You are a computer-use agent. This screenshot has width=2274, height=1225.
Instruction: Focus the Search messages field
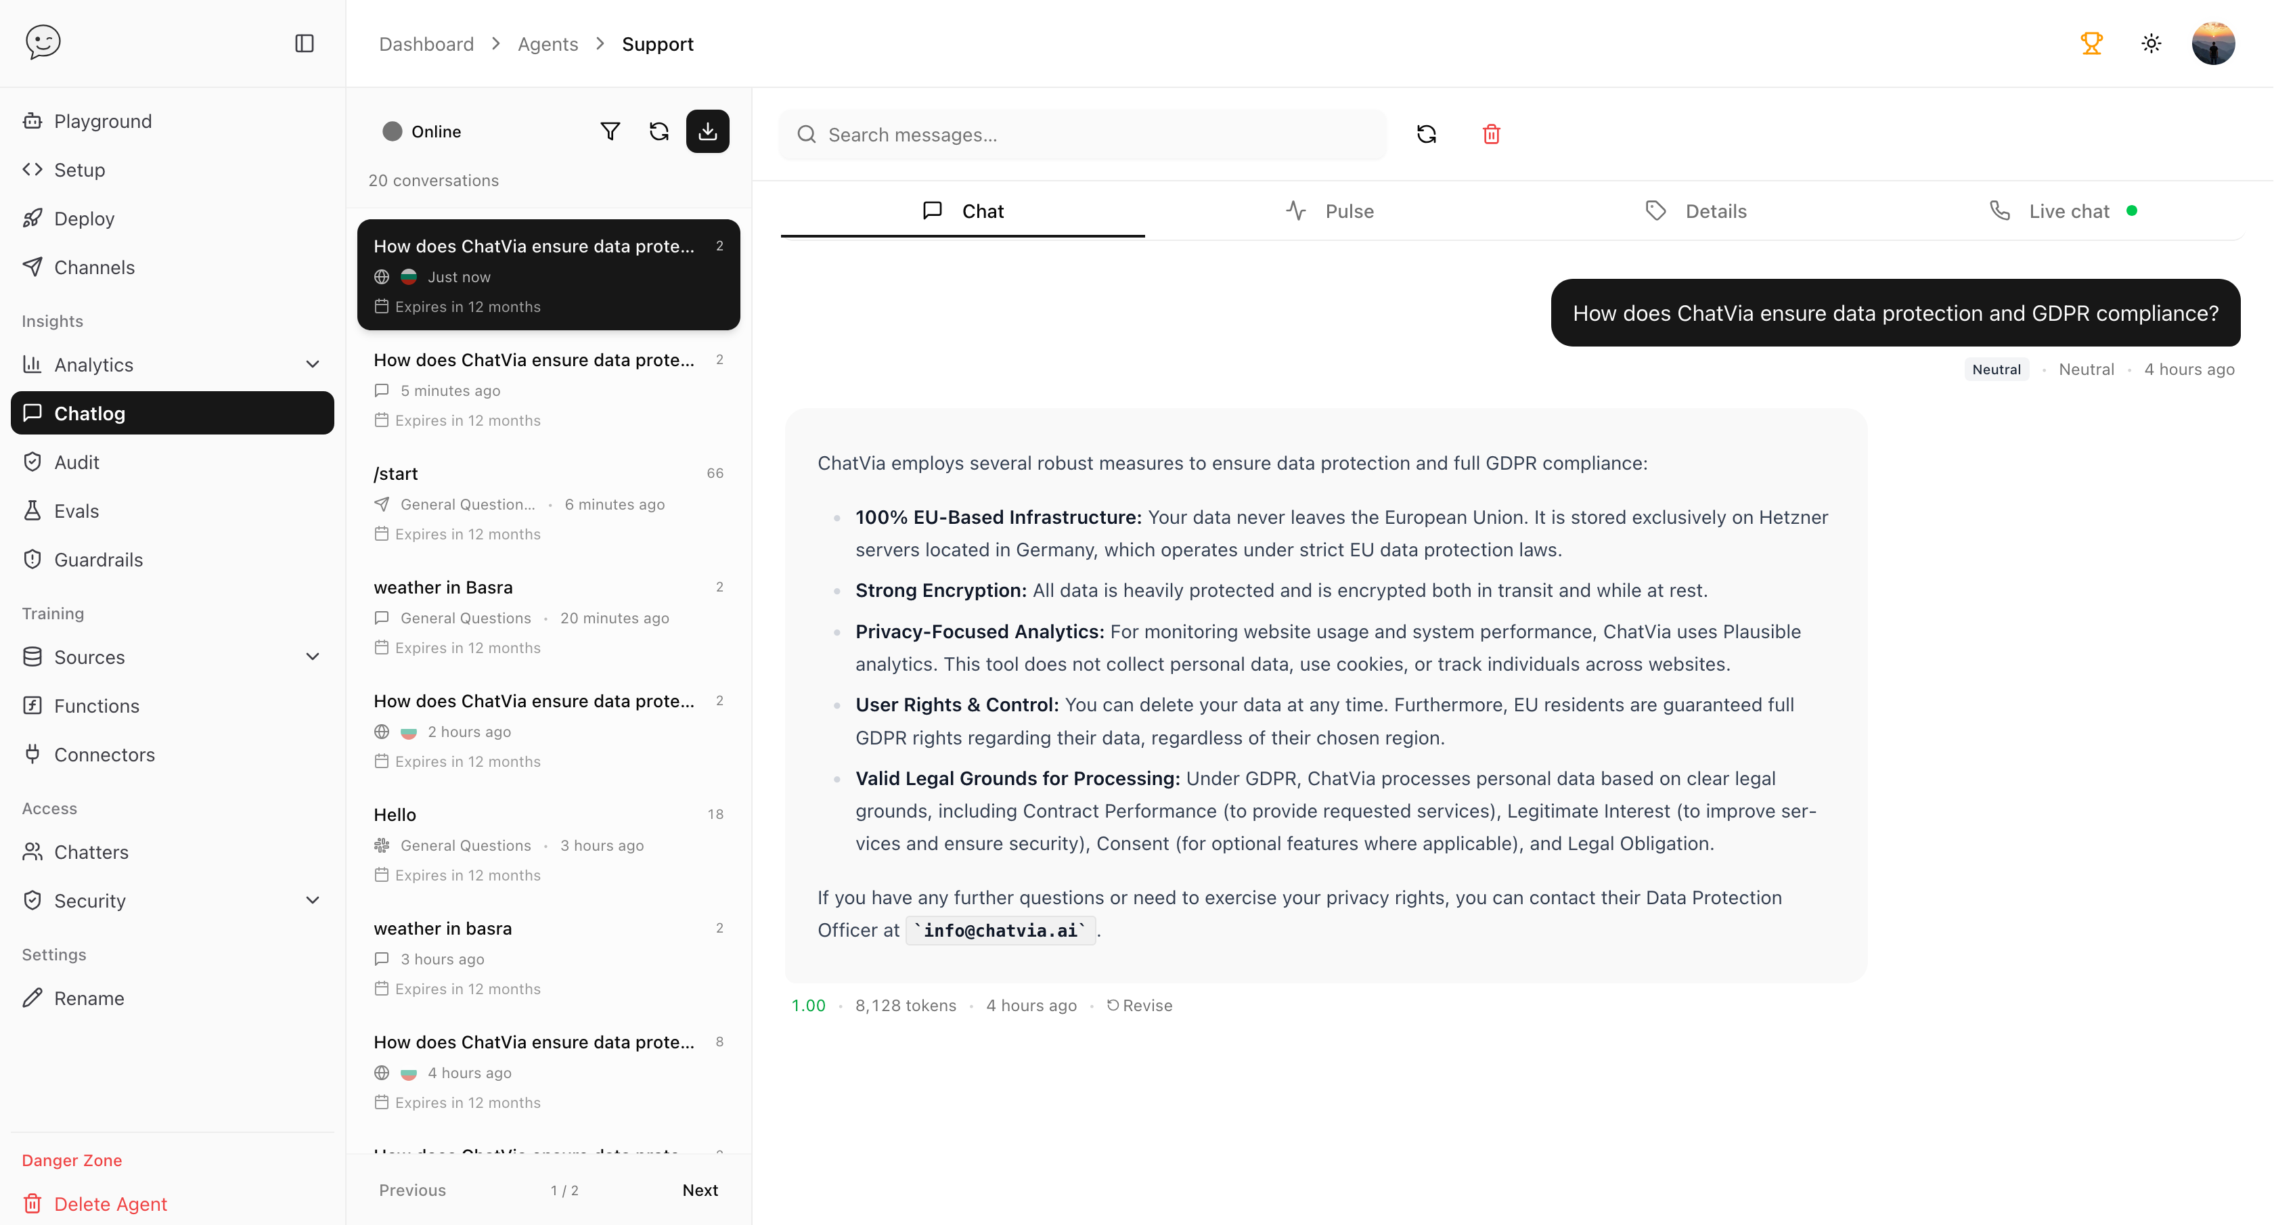1082,134
